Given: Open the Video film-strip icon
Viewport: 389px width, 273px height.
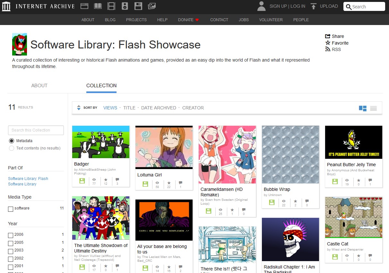Looking at the screenshot, I should pyautogui.click(x=111, y=6).
